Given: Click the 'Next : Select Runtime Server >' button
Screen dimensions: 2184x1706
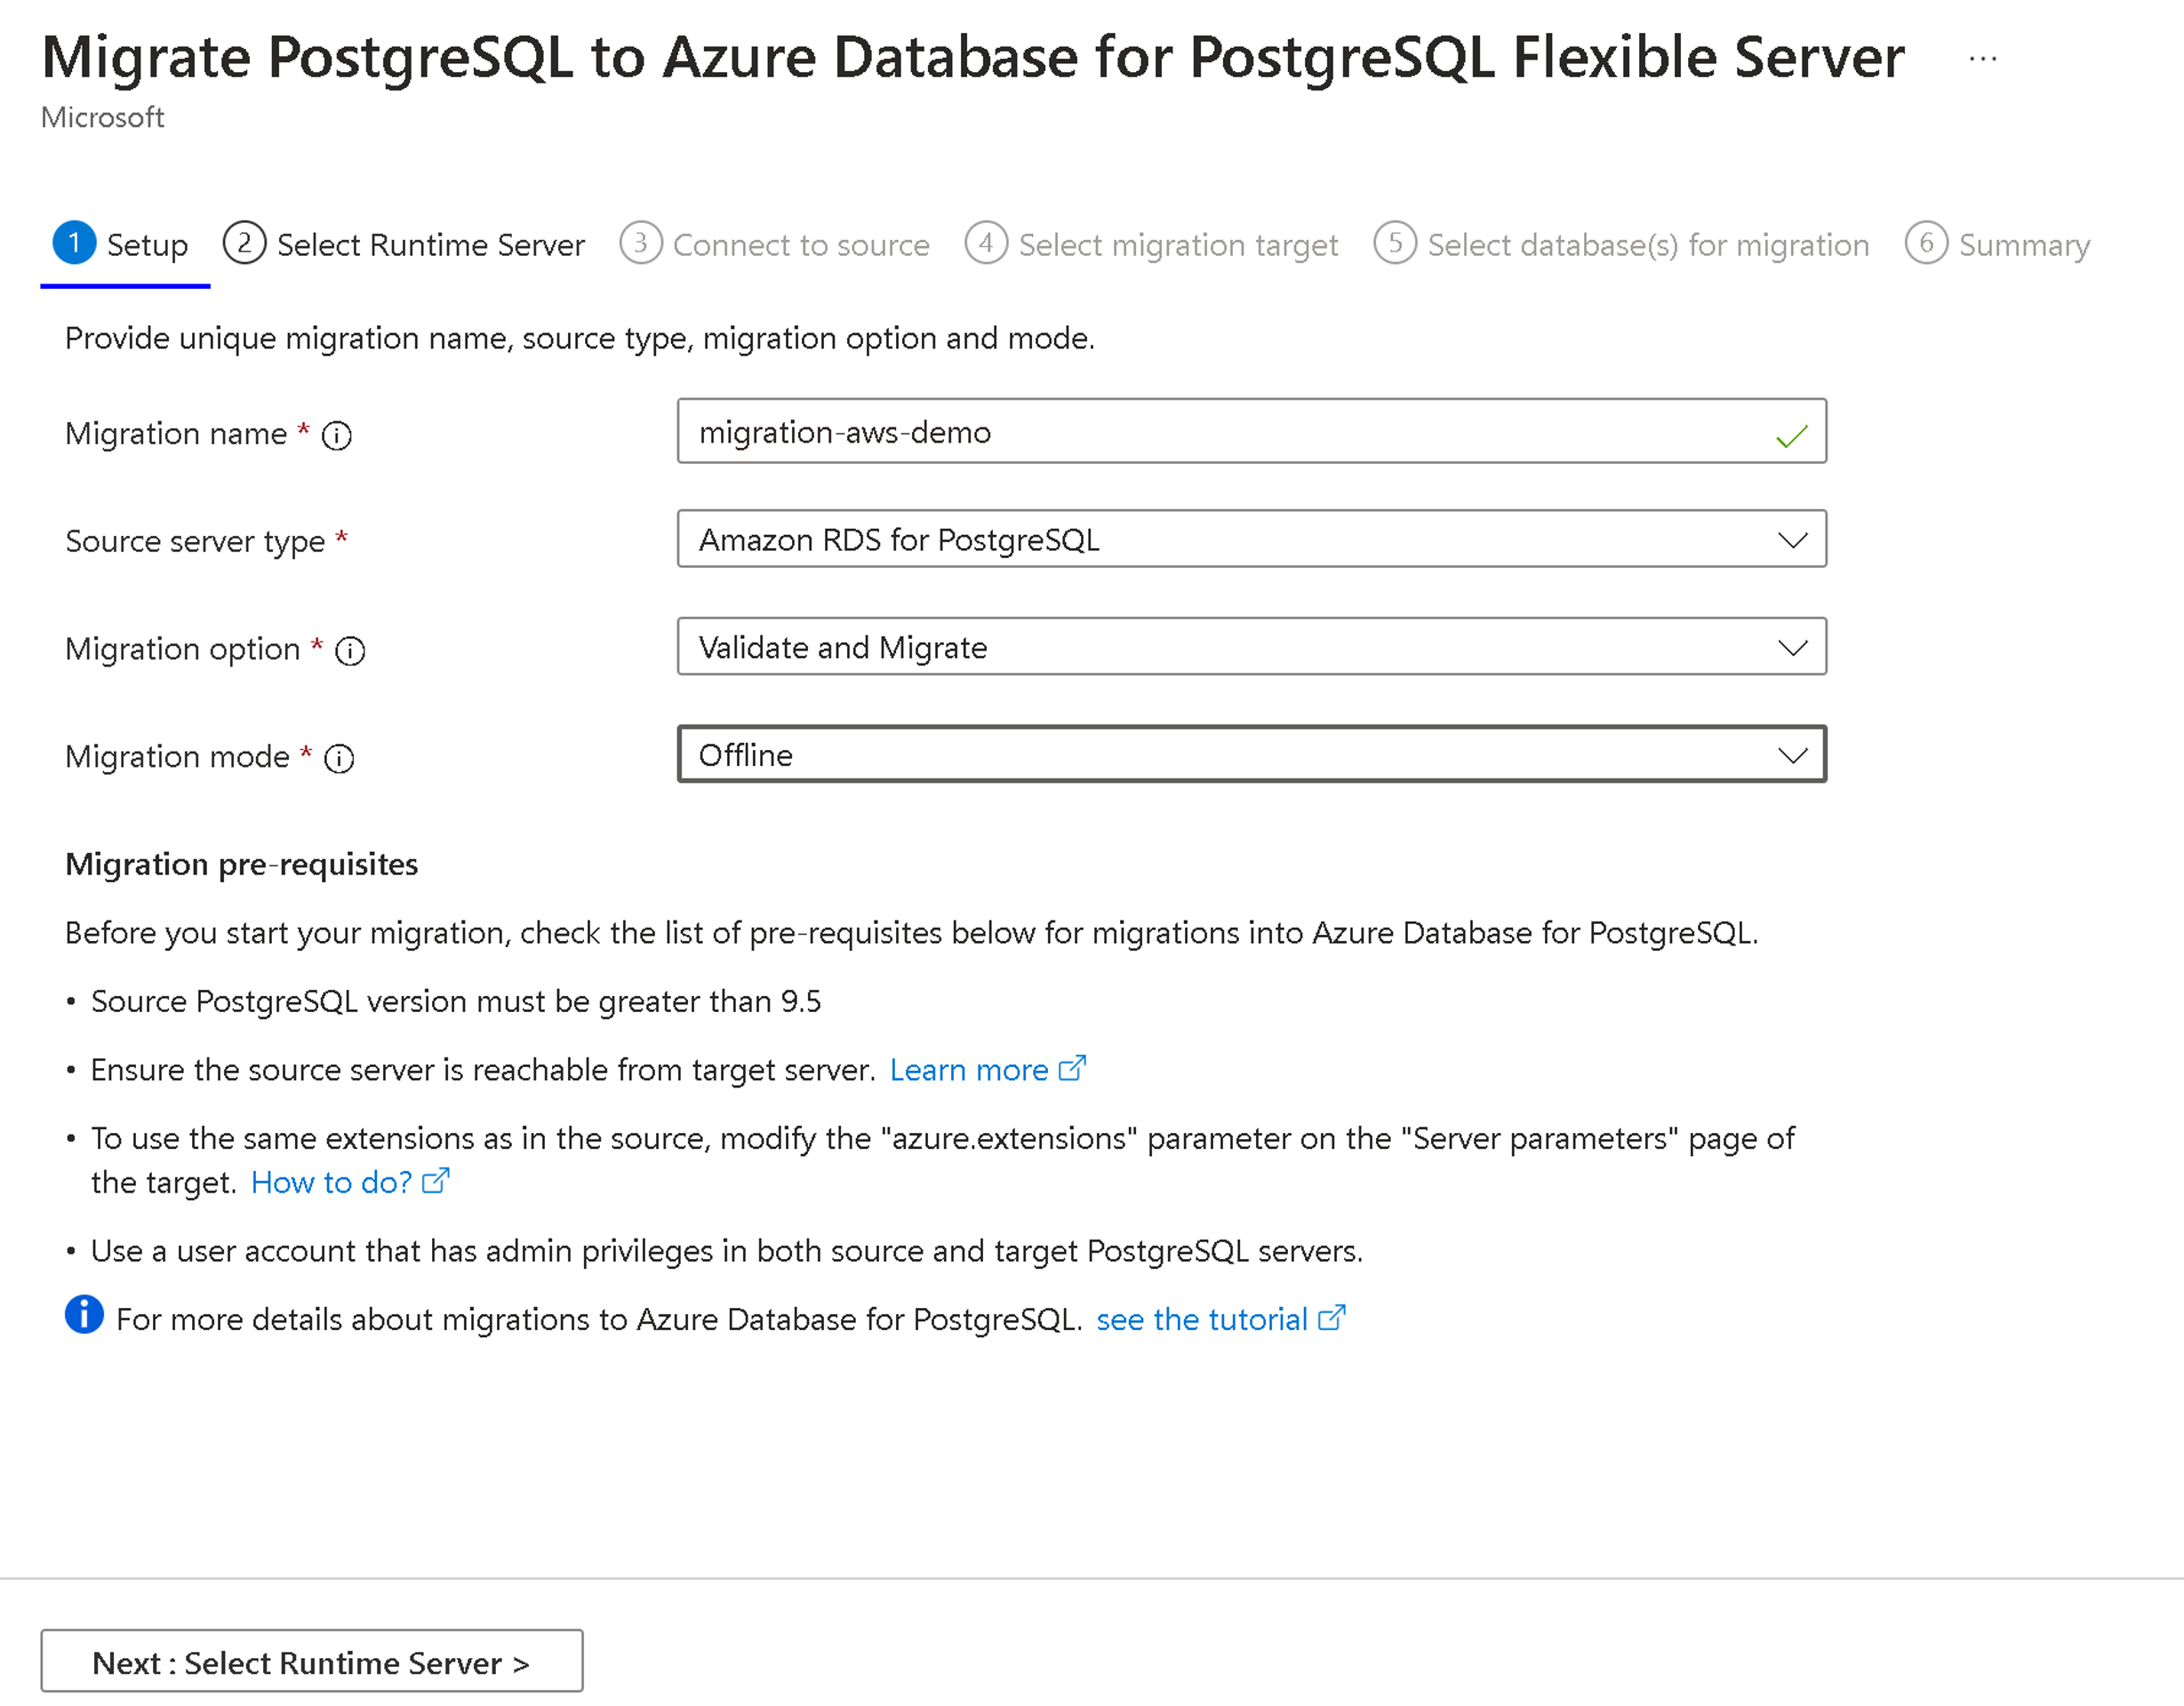Looking at the screenshot, I should point(314,1660).
